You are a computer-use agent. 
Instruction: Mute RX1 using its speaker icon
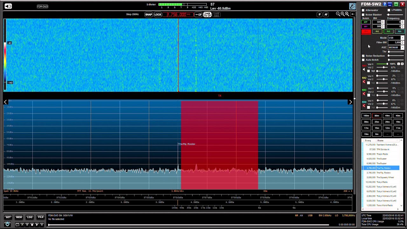364,69
